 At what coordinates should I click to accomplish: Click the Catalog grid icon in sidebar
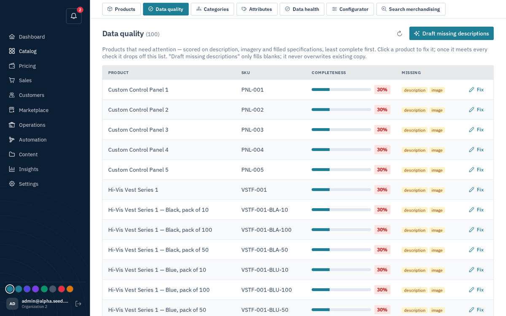coord(12,51)
